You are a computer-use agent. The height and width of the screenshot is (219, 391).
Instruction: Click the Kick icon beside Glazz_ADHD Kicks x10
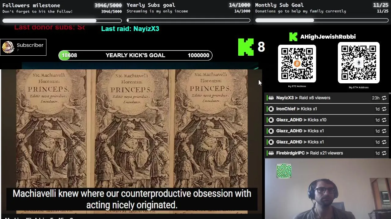[271, 120]
